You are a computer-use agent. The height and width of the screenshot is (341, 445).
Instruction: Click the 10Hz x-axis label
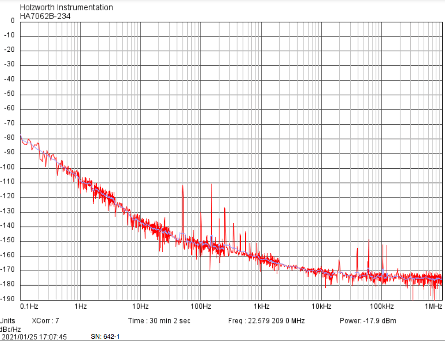pyautogui.click(x=140, y=306)
